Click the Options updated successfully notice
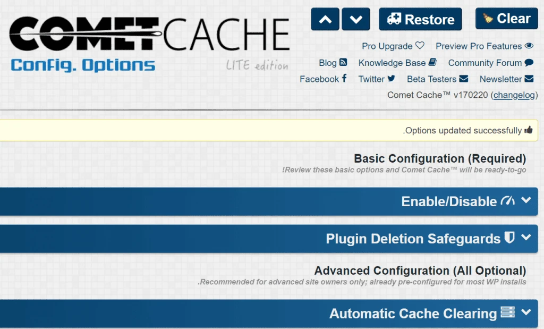The width and height of the screenshot is (544, 329). pos(269,131)
